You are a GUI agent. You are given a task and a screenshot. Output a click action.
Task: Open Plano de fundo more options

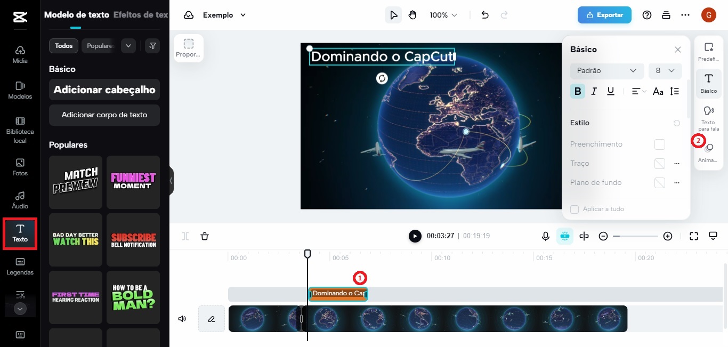677,183
